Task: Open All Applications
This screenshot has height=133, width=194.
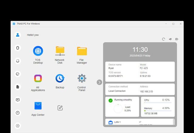Action: (x=38, y=78)
